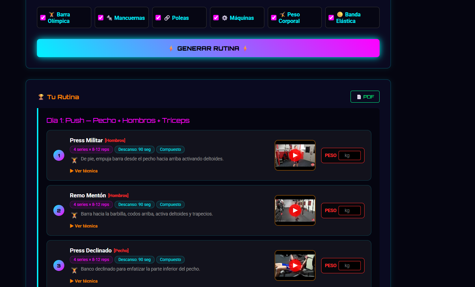Click the weightlifter icon in Press Declinado description
The image size is (475, 287).
[x=74, y=270]
